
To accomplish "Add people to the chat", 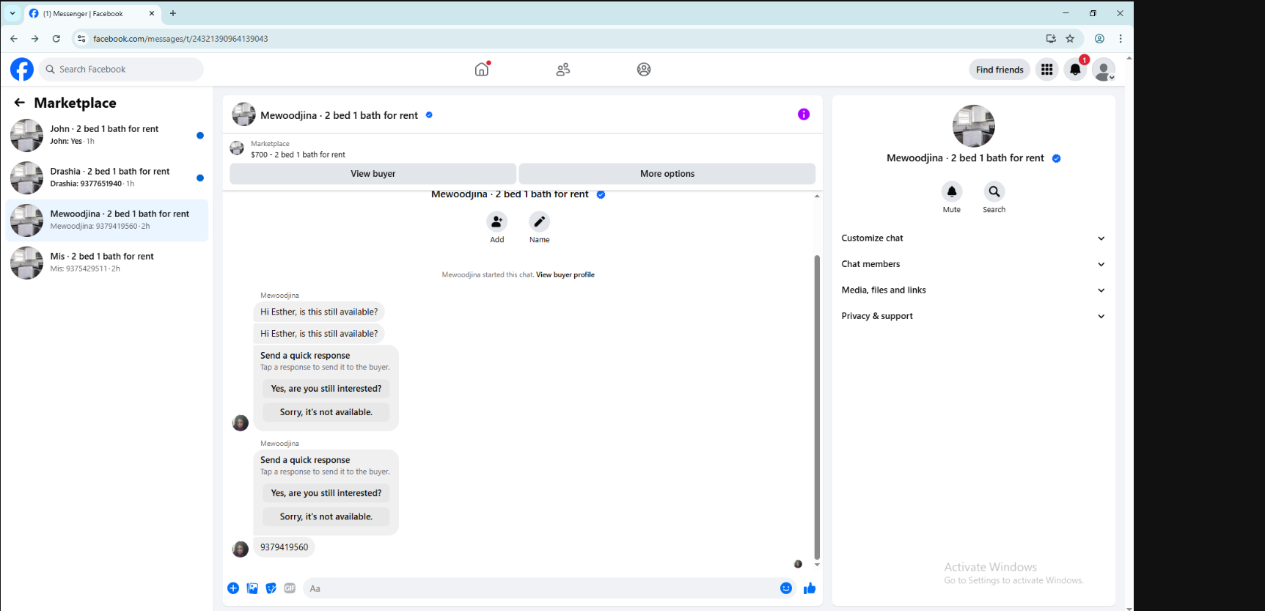I will (497, 222).
